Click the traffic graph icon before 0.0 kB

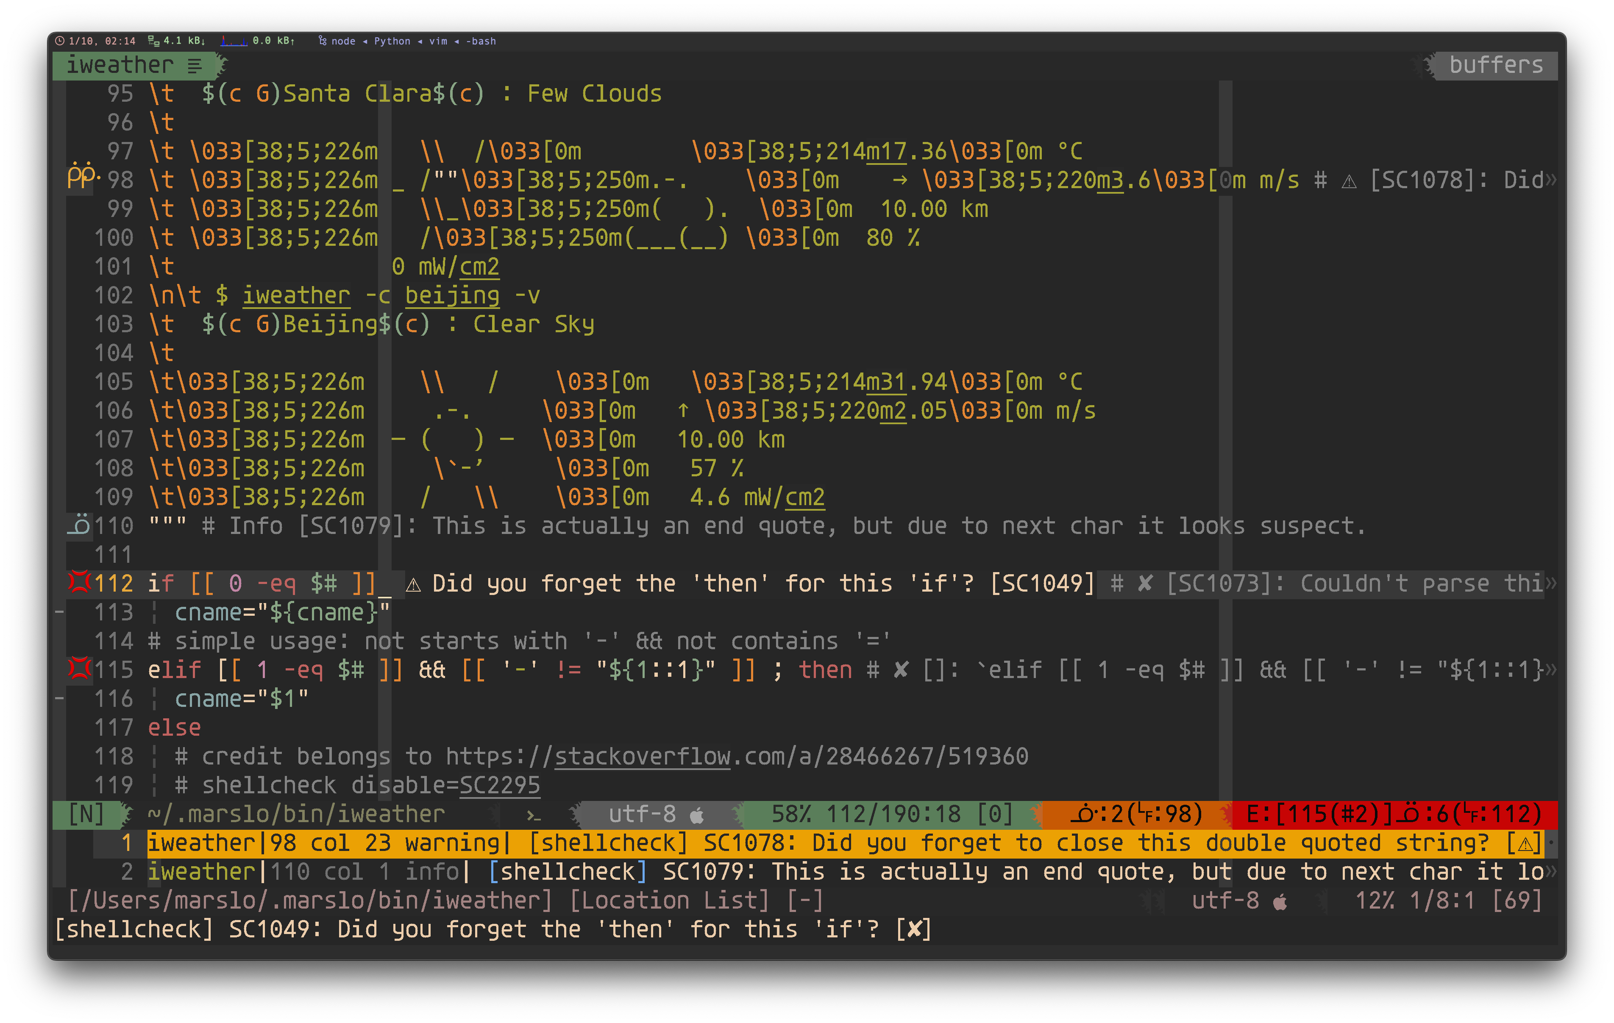pos(234,42)
